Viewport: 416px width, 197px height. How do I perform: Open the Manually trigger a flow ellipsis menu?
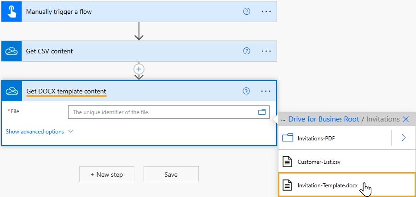coord(266,12)
